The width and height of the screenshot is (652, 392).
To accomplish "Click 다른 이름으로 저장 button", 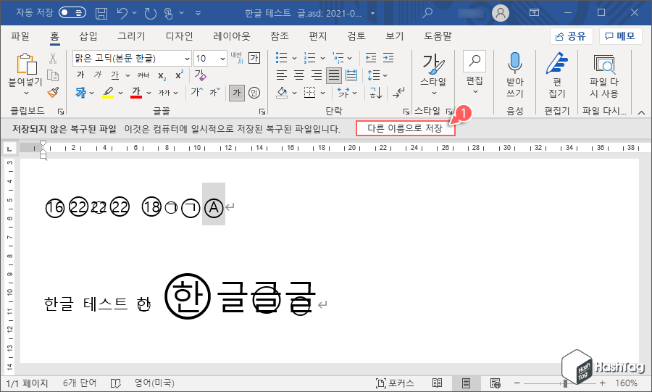I will [x=405, y=128].
